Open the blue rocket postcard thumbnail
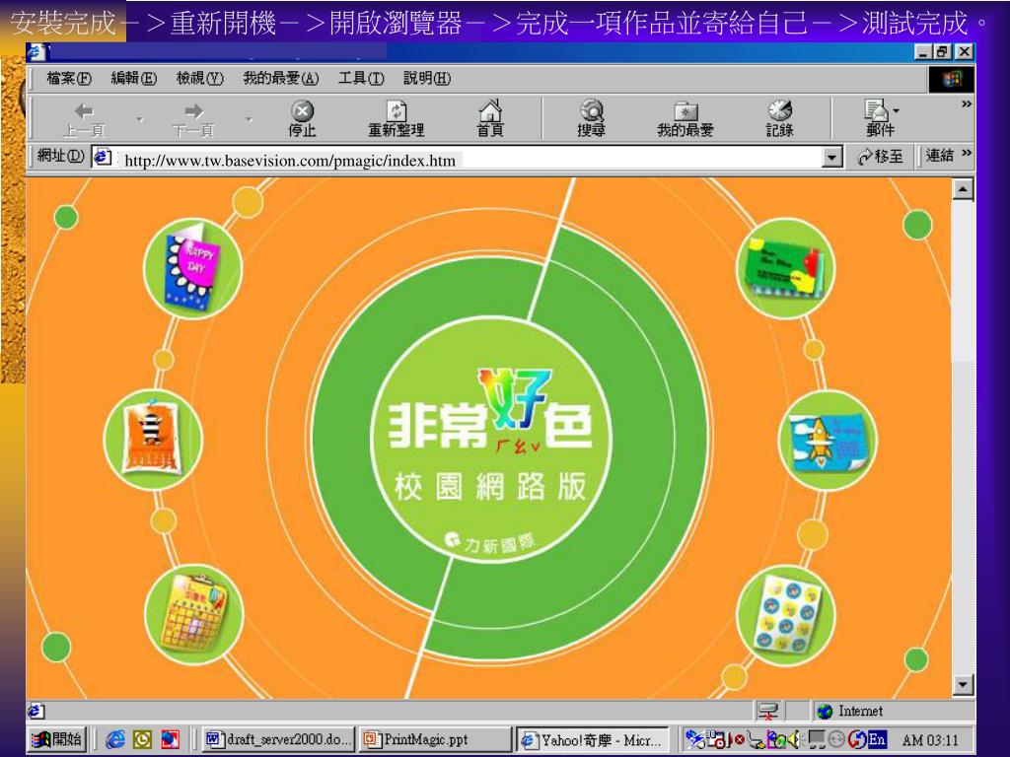This screenshot has width=1010, height=757. tap(829, 439)
